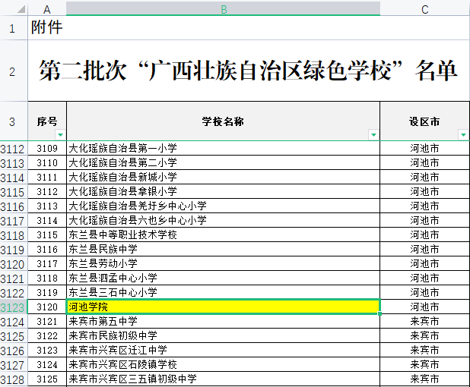Select column B header
The image size is (470, 387).
pyautogui.click(x=223, y=9)
